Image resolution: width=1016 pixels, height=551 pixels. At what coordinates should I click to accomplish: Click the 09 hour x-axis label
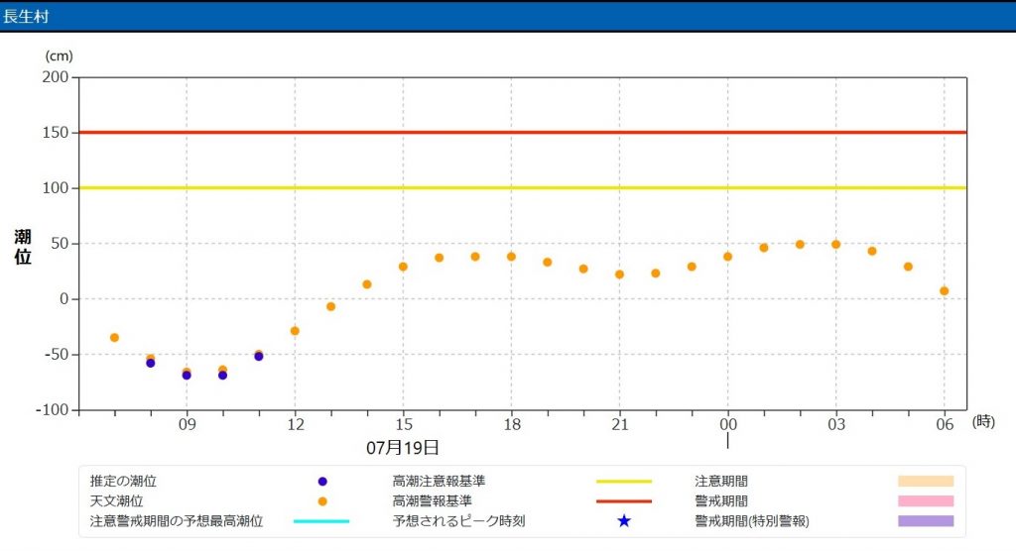[x=188, y=425]
